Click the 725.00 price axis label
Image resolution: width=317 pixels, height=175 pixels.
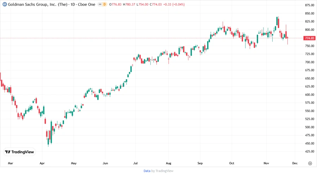(310, 54)
